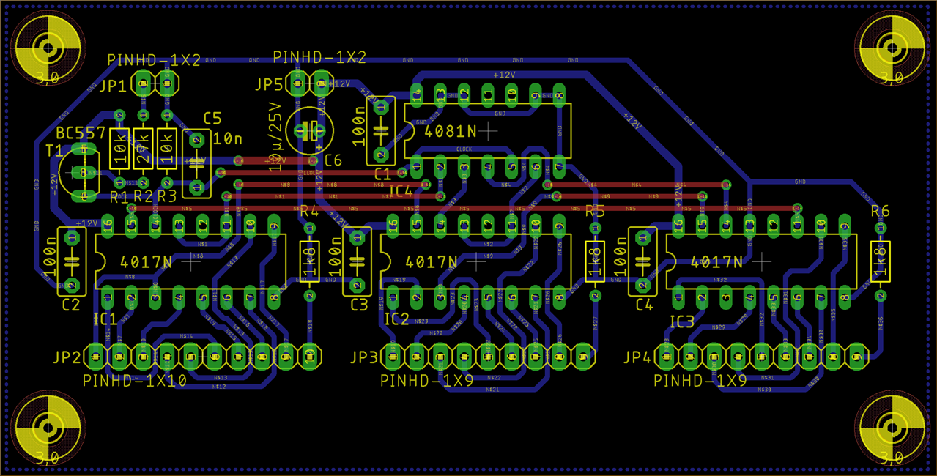Select PINHD-1X2 text above JP5 header
The image size is (937, 476).
point(319,57)
